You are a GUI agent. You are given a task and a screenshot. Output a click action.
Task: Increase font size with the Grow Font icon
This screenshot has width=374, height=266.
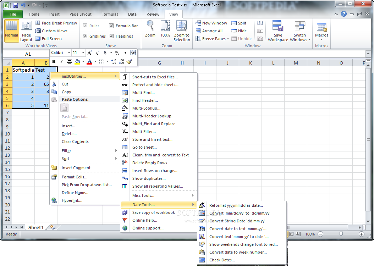coord(89,53)
